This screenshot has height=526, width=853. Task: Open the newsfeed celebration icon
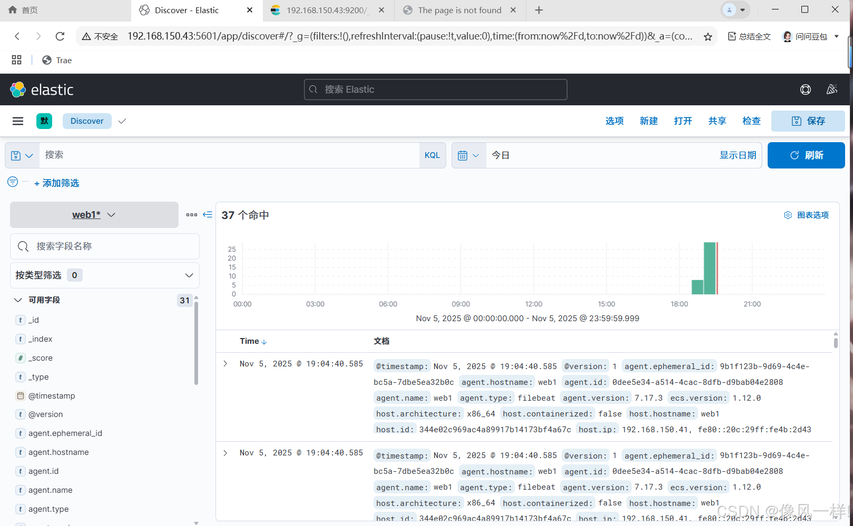click(x=832, y=90)
